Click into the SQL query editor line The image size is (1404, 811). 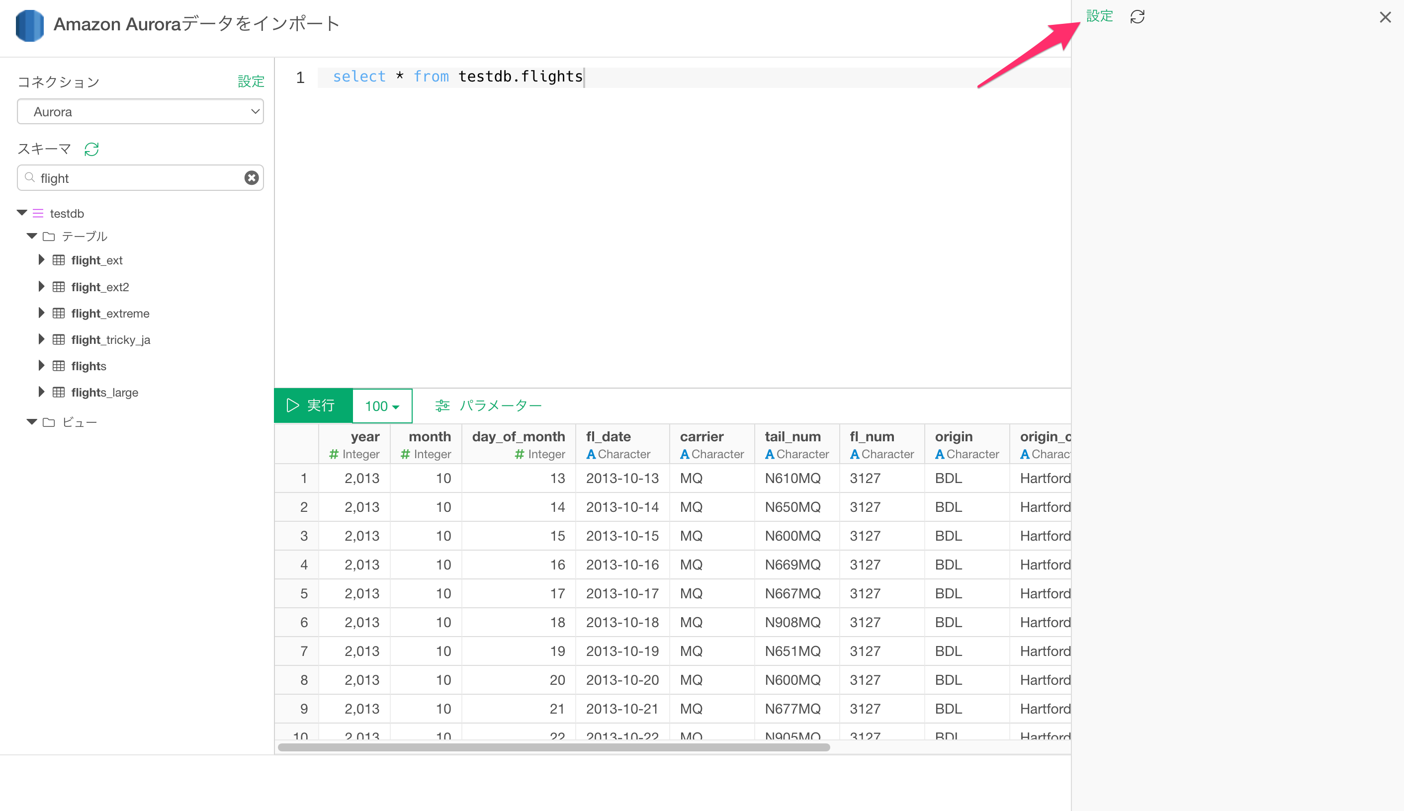pyautogui.click(x=694, y=77)
